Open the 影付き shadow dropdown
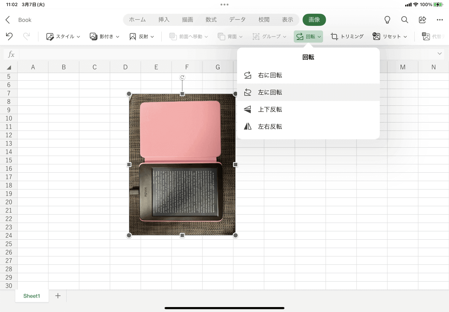This screenshot has width=449, height=312. point(105,37)
